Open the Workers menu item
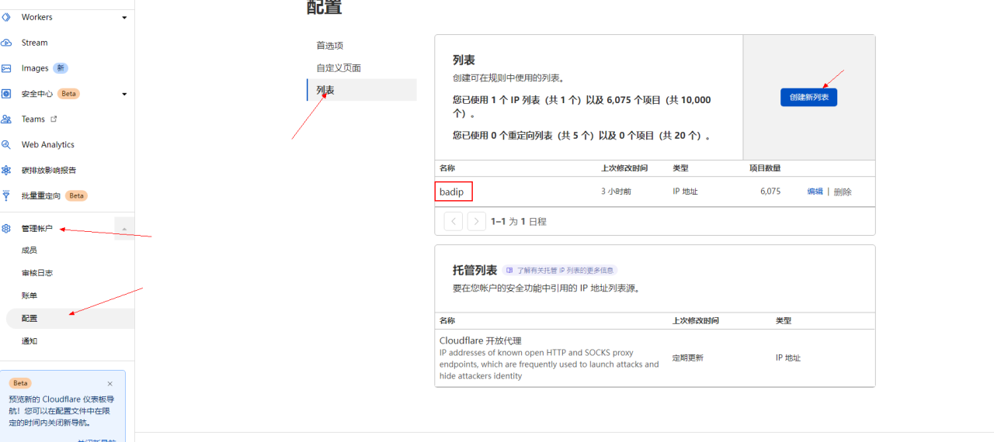The width and height of the screenshot is (994, 442). (37, 17)
